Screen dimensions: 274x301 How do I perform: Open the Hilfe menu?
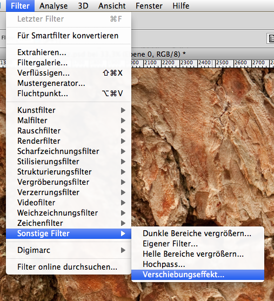point(181,6)
